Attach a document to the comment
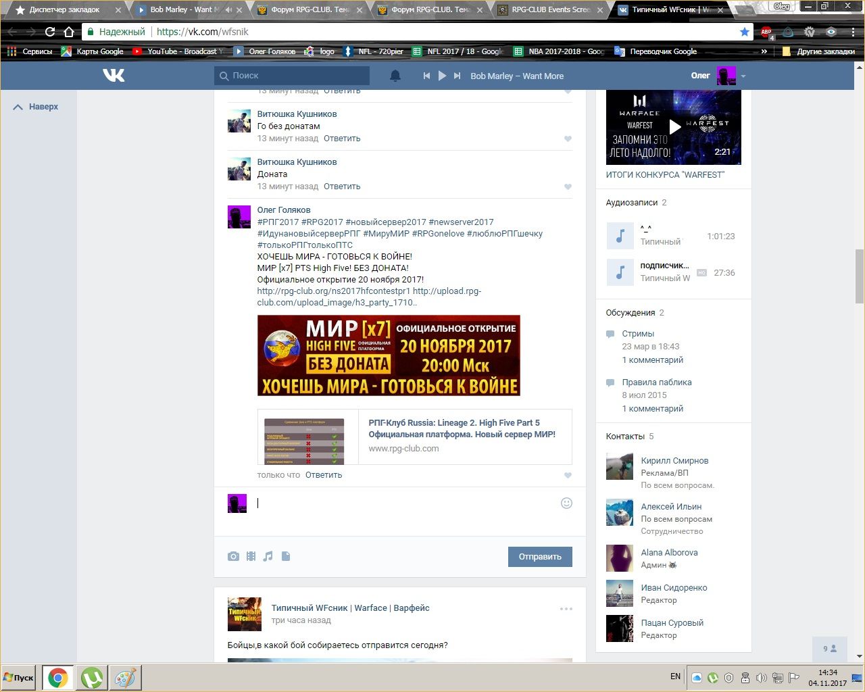 click(286, 556)
